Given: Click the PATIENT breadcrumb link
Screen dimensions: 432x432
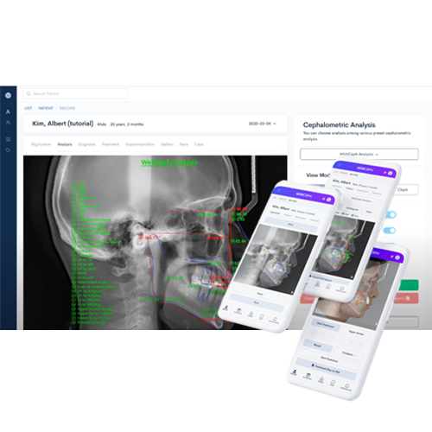Looking at the screenshot, I should [46, 108].
